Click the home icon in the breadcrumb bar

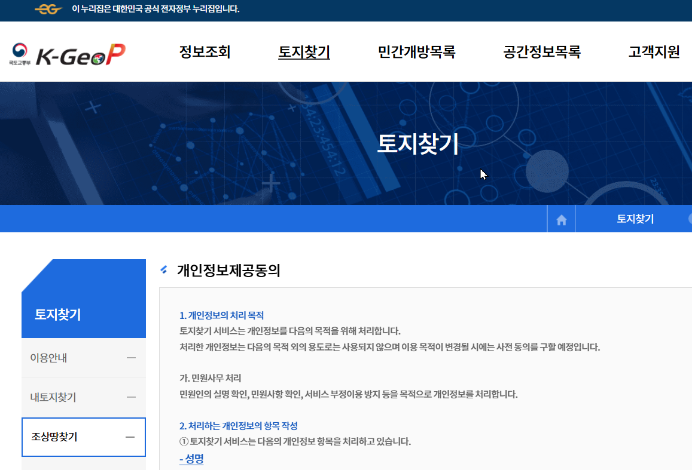[561, 219]
